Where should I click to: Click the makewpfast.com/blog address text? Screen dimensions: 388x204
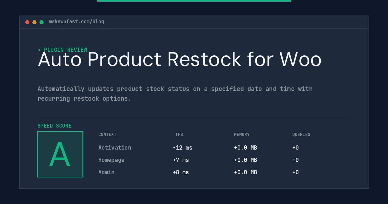click(x=77, y=22)
